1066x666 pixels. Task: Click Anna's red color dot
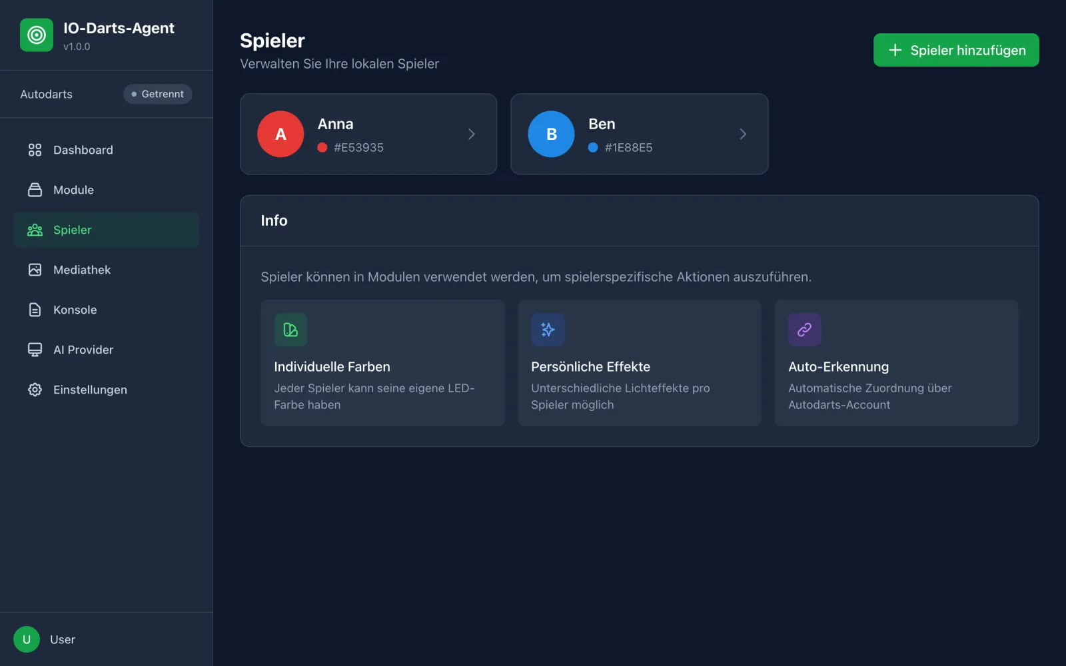[322, 147]
